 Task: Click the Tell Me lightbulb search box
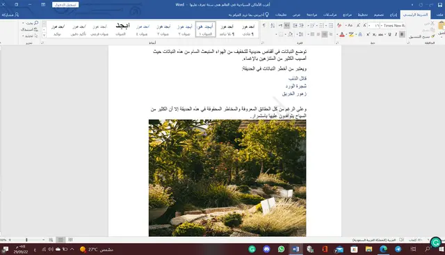pos(249,15)
